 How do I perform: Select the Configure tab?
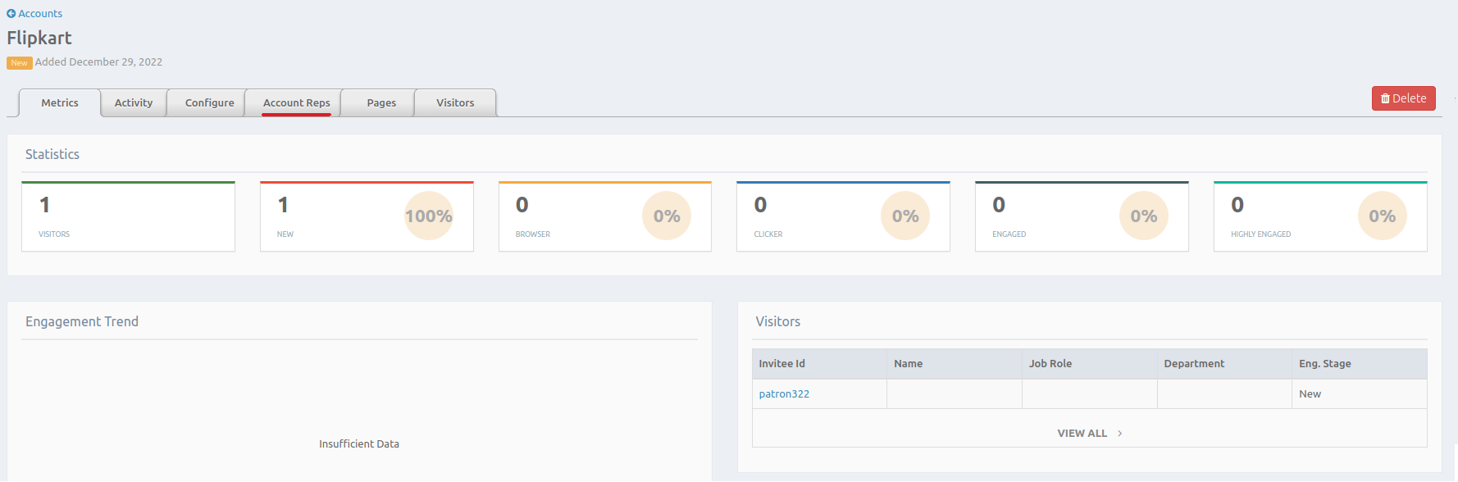point(210,103)
